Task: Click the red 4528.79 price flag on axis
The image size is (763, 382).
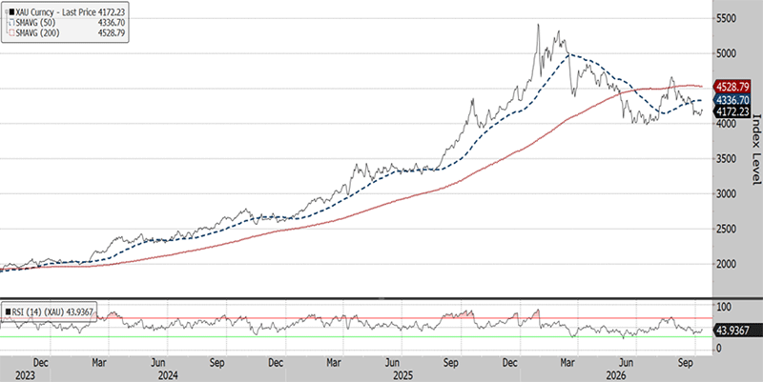Action: pos(732,88)
